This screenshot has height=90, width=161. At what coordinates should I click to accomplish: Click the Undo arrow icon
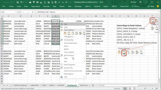point(21,2)
